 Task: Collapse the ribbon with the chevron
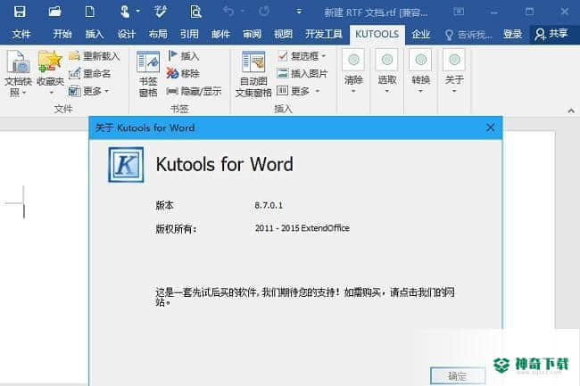[571, 111]
